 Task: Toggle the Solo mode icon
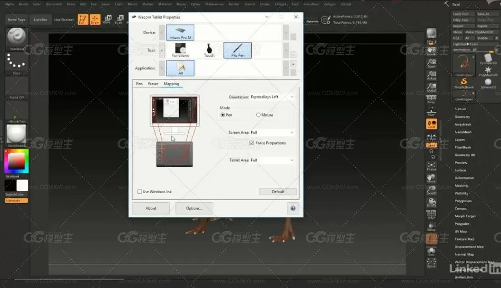pos(431,252)
